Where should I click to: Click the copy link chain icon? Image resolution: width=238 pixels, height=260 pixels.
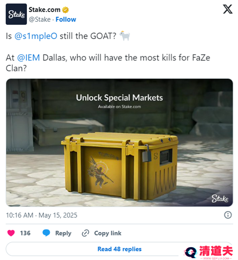click(x=85, y=233)
